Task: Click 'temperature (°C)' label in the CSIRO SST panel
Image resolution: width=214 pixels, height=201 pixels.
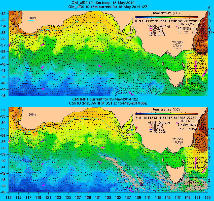Action: click(x=166, y=110)
